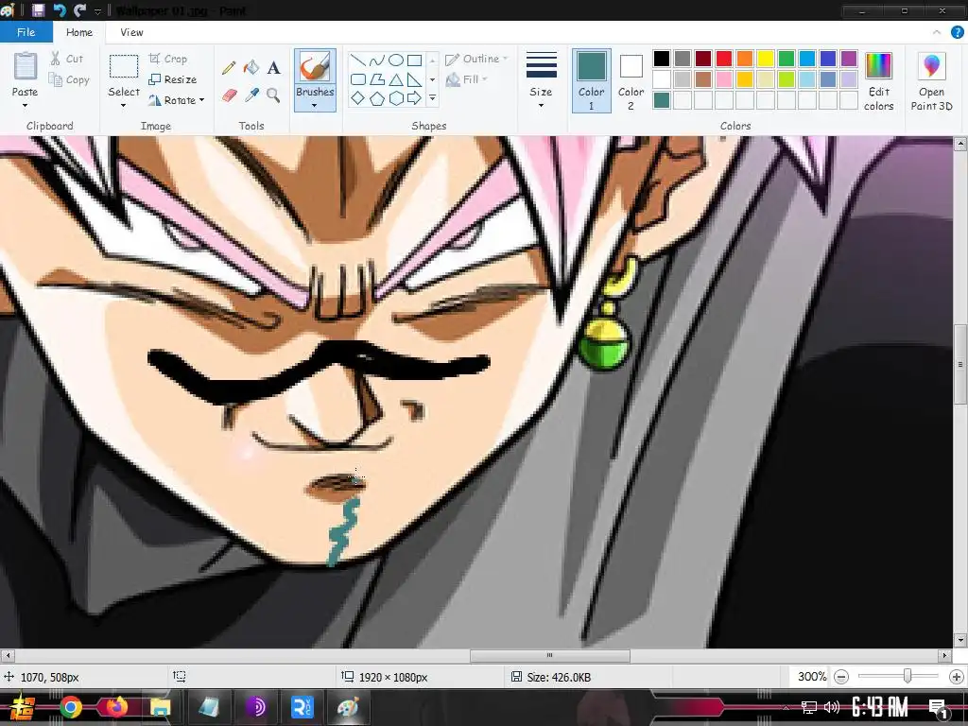
Task: Activate the Color 2 button
Action: pos(631,81)
